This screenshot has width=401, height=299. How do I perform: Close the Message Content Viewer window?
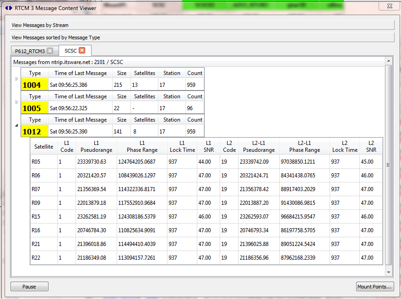390,6
